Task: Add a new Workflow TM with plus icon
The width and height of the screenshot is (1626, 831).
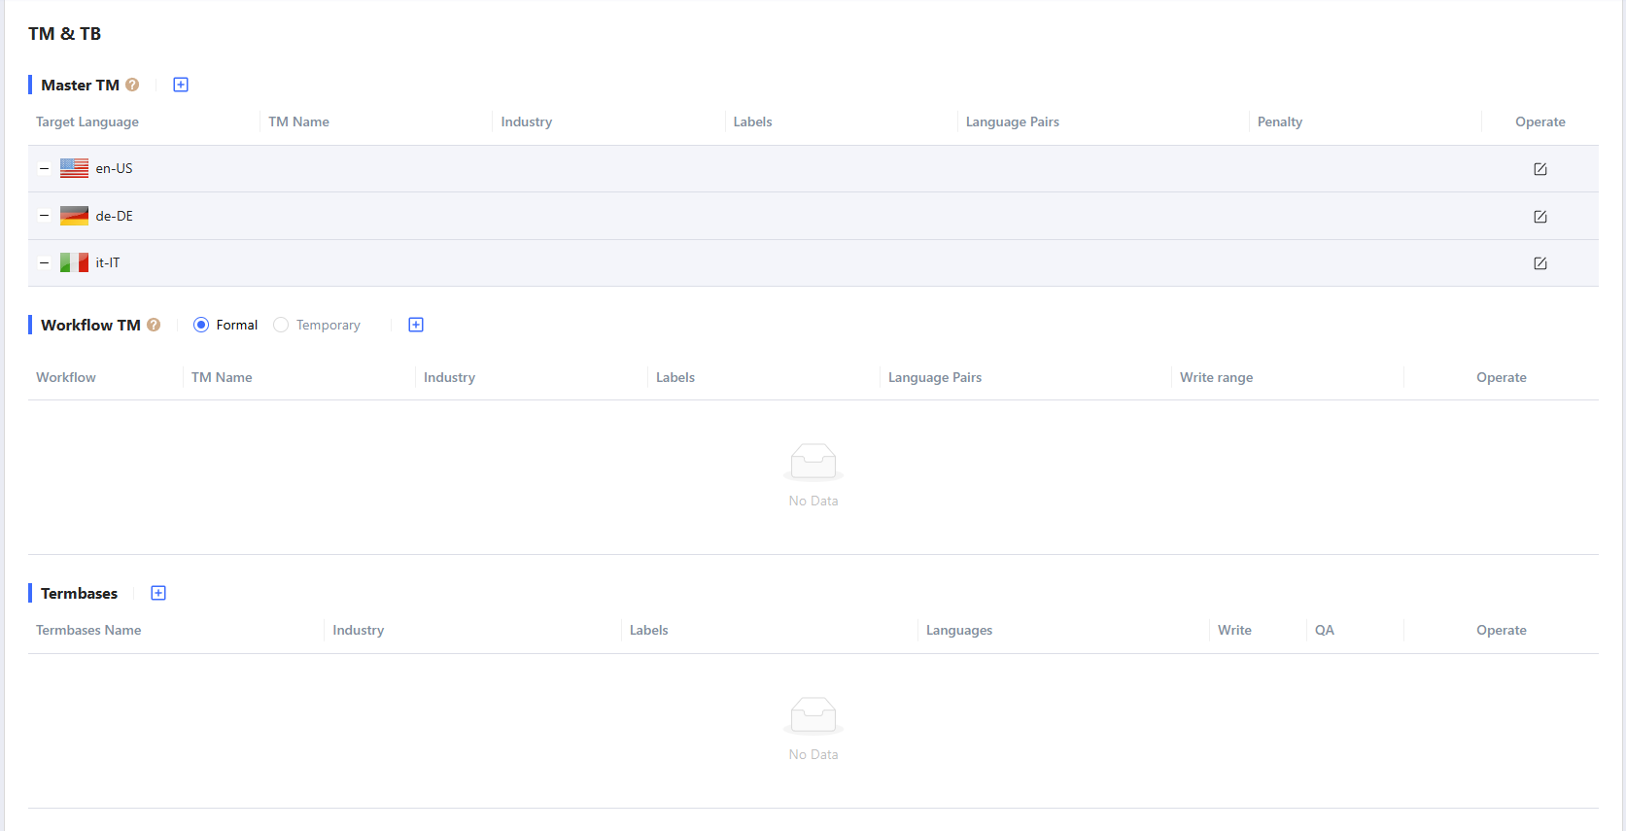Action: click(416, 325)
